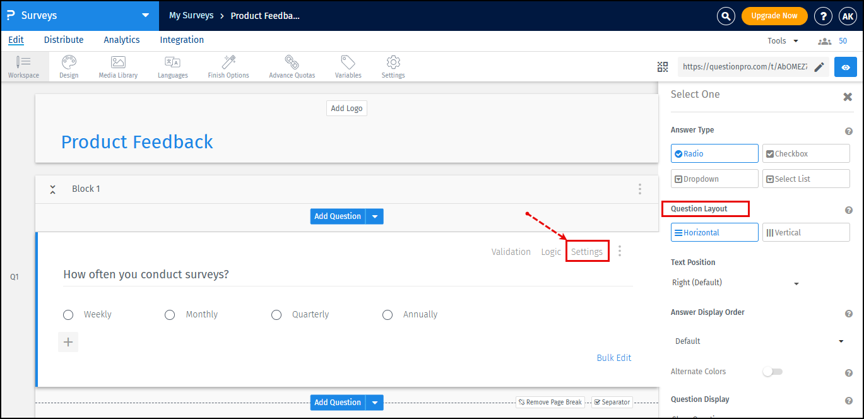The width and height of the screenshot is (864, 419).
Task: Click the survey URL field
Action: (x=745, y=66)
